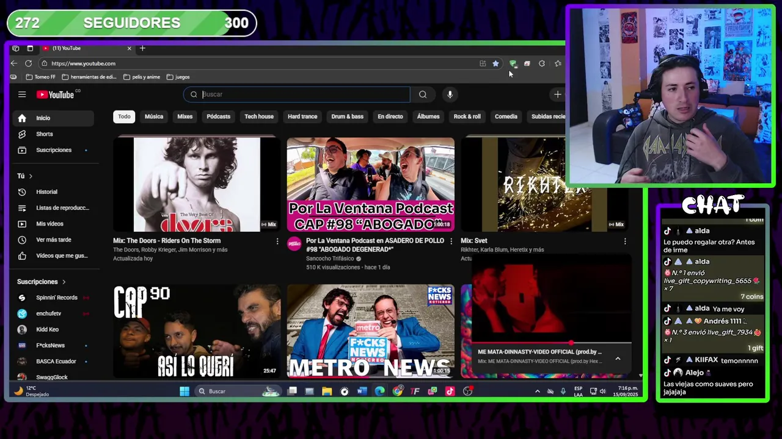Image resolution: width=782 pixels, height=439 pixels.
Task: Open F*cksNews subscription channel
Action: pos(54,345)
